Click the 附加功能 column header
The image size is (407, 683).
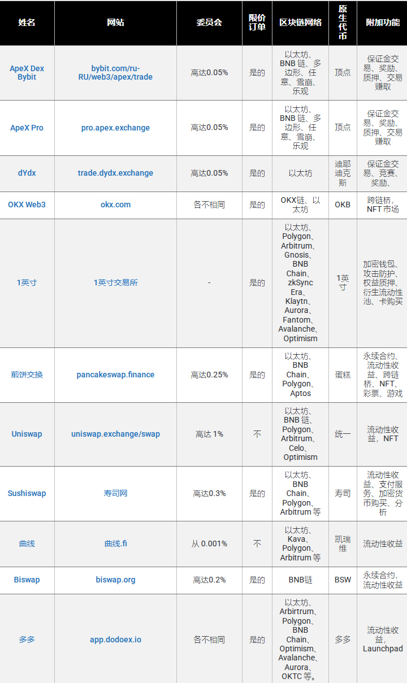382,23
